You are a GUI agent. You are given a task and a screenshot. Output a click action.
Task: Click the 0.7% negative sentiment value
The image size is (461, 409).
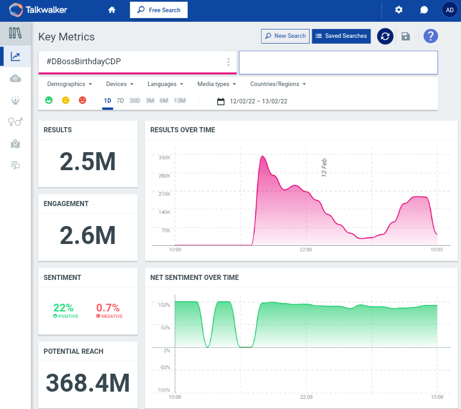(108, 308)
